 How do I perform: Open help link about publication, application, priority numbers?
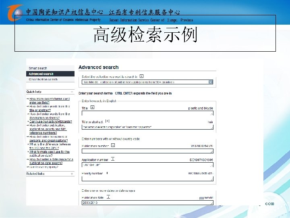(x=48, y=129)
